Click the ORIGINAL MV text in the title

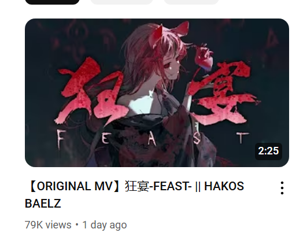74,186
